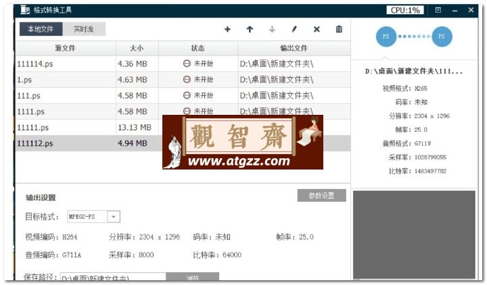
Task: Click the 比特率: 64000 output setting
Action: click(x=217, y=255)
